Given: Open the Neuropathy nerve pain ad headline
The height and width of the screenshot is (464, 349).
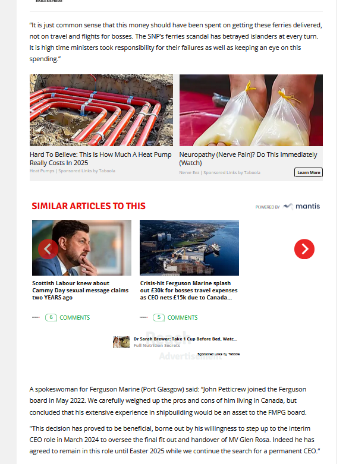Looking at the screenshot, I should pos(248,159).
